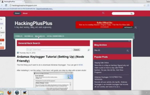Click the orange Share button
Viewport: 150px width, 95px height.
click(x=2, y=48)
